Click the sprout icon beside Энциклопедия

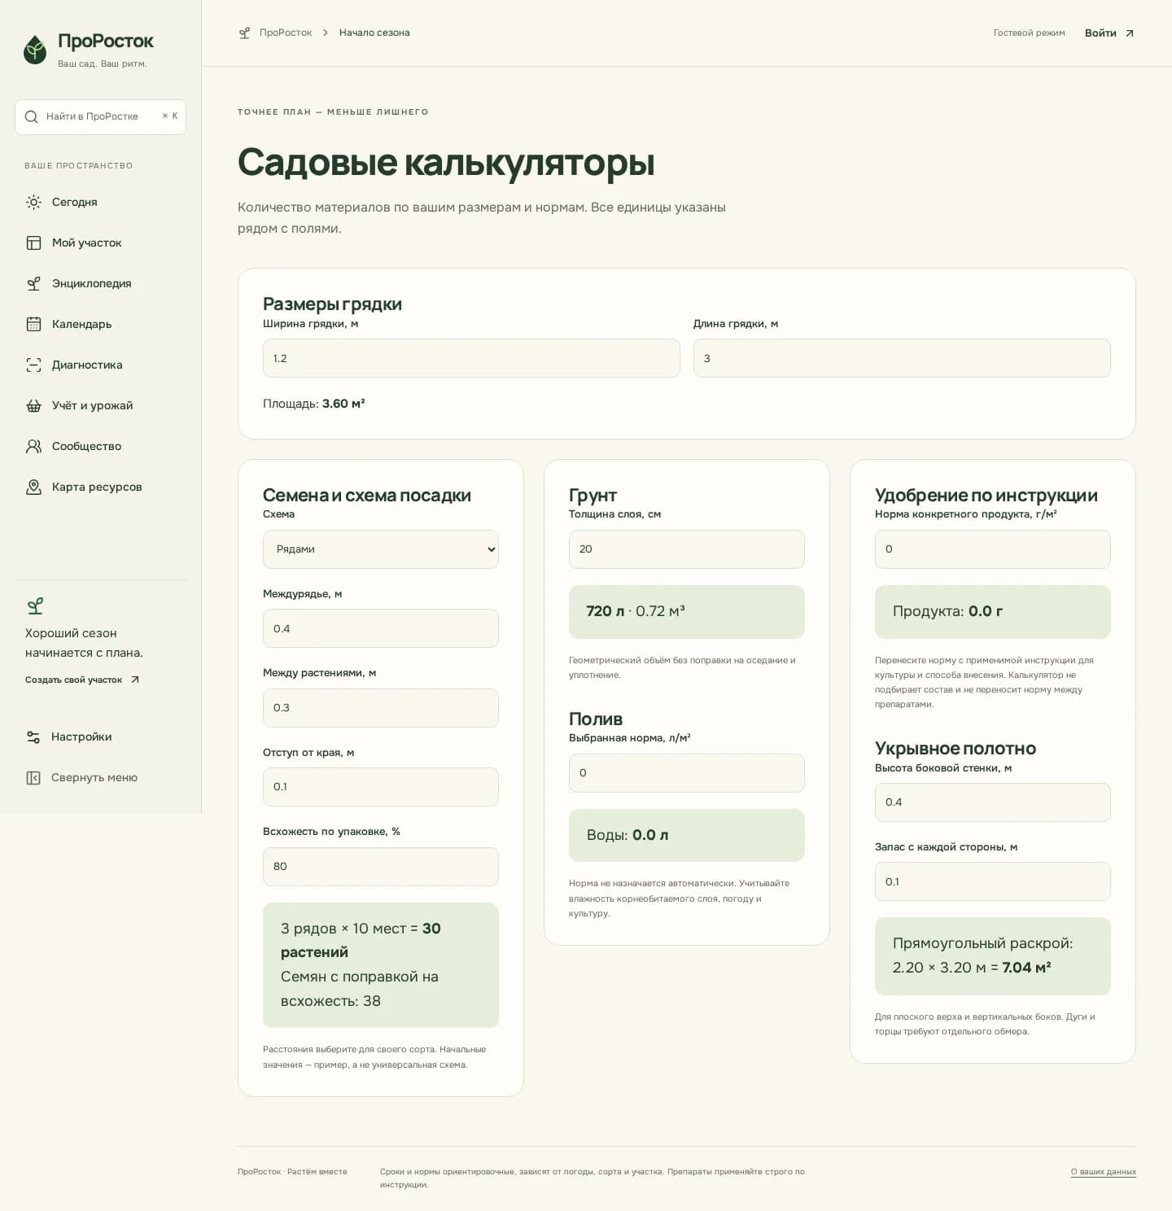[33, 283]
